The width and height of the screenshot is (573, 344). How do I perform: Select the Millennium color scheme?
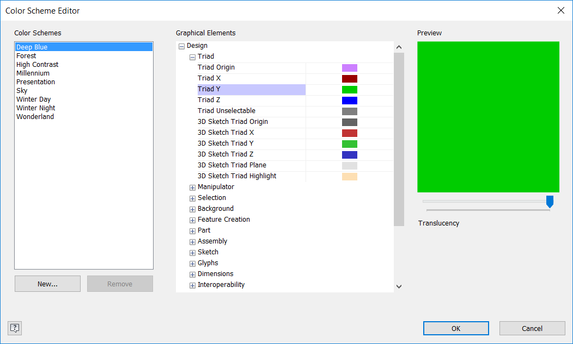[x=84, y=73]
